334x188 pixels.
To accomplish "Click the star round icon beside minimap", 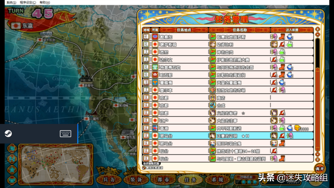I will [x=12, y=169].
